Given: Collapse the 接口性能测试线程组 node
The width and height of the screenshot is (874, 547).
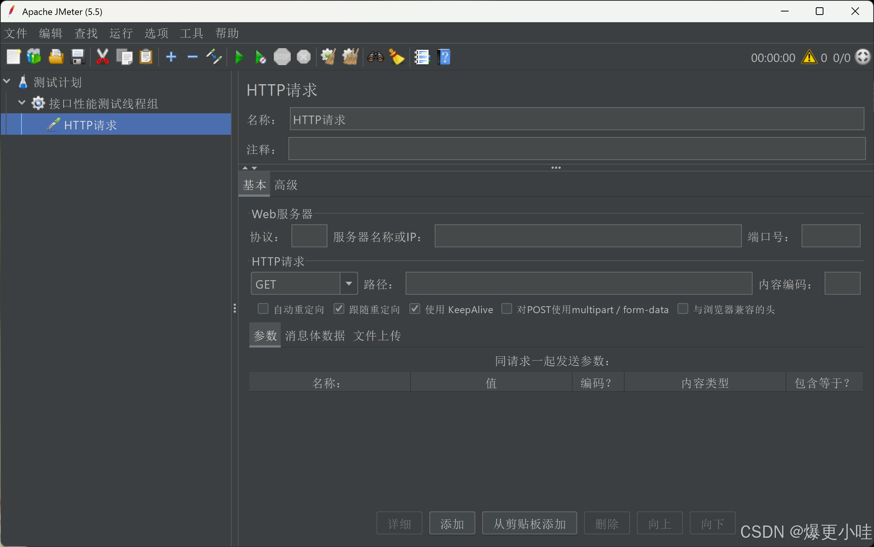Looking at the screenshot, I should coord(22,103).
